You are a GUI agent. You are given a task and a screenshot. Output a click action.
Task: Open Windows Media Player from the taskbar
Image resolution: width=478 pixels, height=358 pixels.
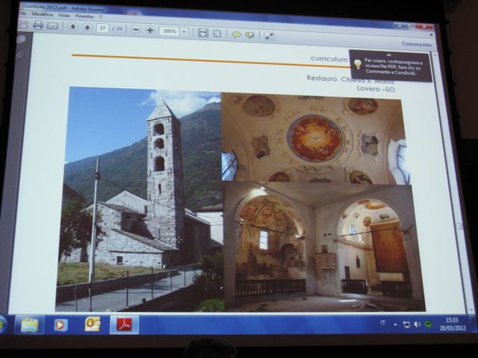60,325
